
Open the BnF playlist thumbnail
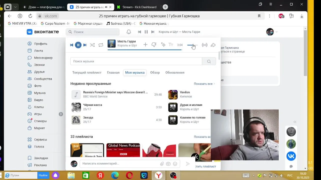click(x=87, y=150)
